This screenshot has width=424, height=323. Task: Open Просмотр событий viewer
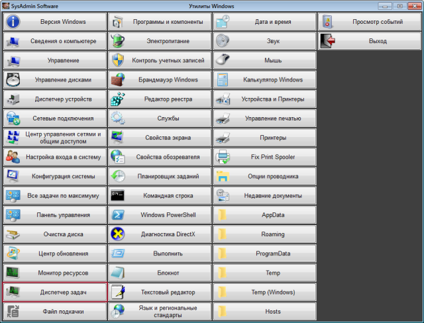tap(369, 22)
